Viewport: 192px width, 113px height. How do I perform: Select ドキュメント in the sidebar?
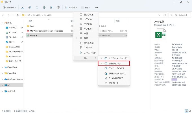pos(12,37)
